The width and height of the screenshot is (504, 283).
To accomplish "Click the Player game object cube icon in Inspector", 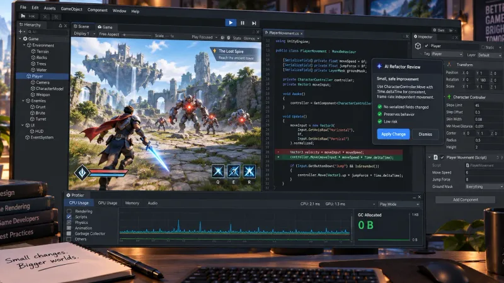I will click(418, 46).
